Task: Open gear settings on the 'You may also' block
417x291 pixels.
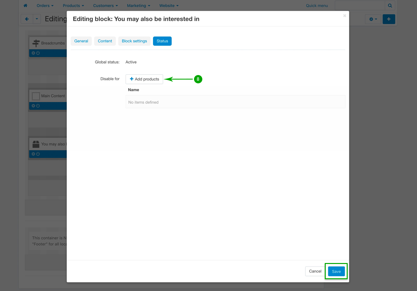Action: pos(33,154)
